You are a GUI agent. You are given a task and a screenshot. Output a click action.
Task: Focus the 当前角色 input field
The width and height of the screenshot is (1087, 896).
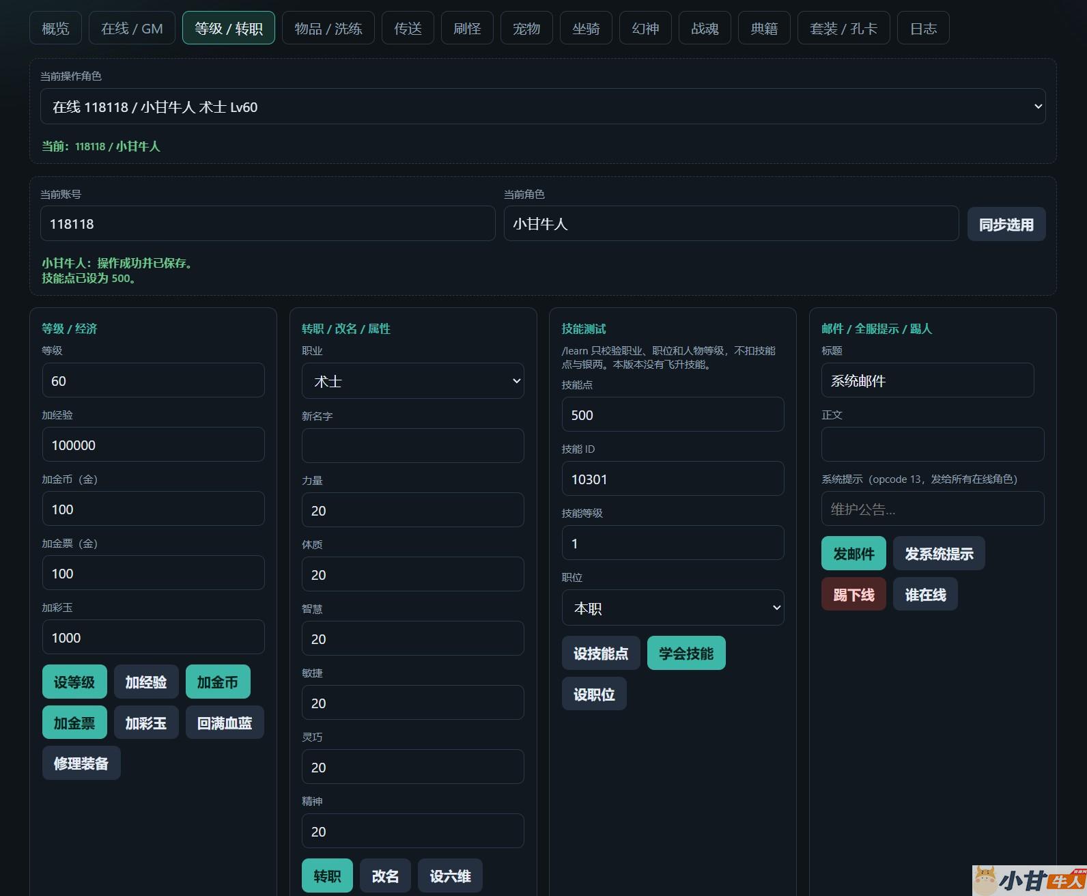click(731, 223)
